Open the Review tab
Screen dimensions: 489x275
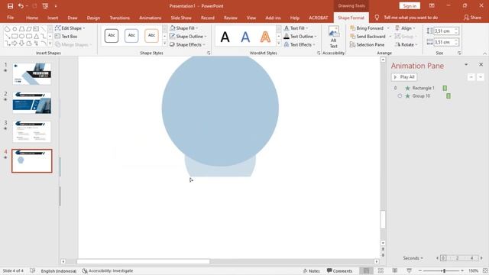coord(230,18)
